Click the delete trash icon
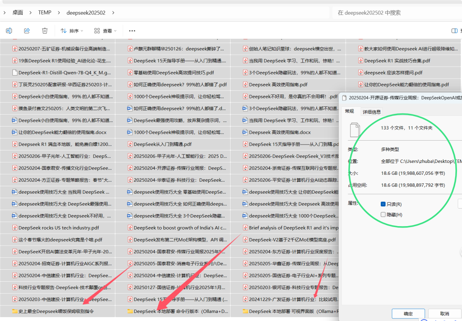462x321 pixels. click(44, 31)
